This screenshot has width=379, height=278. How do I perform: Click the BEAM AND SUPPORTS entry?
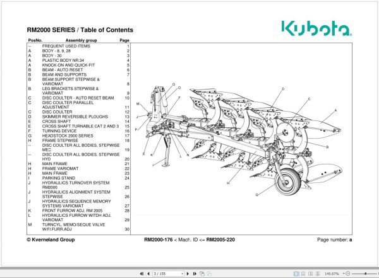[x=64, y=74]
